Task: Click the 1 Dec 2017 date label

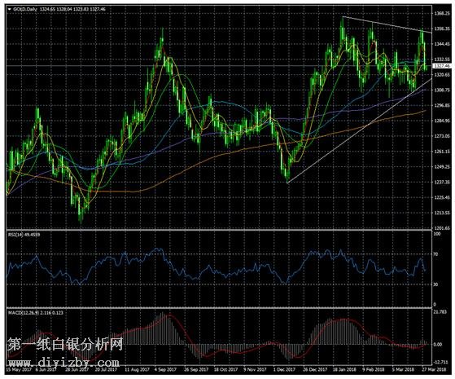Action: point(284,370)
